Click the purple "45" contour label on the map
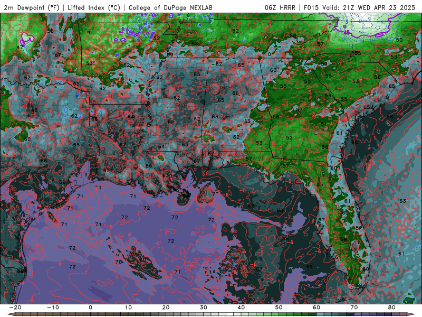The width and height of the screenshot is (422, 317). [347, 32]
